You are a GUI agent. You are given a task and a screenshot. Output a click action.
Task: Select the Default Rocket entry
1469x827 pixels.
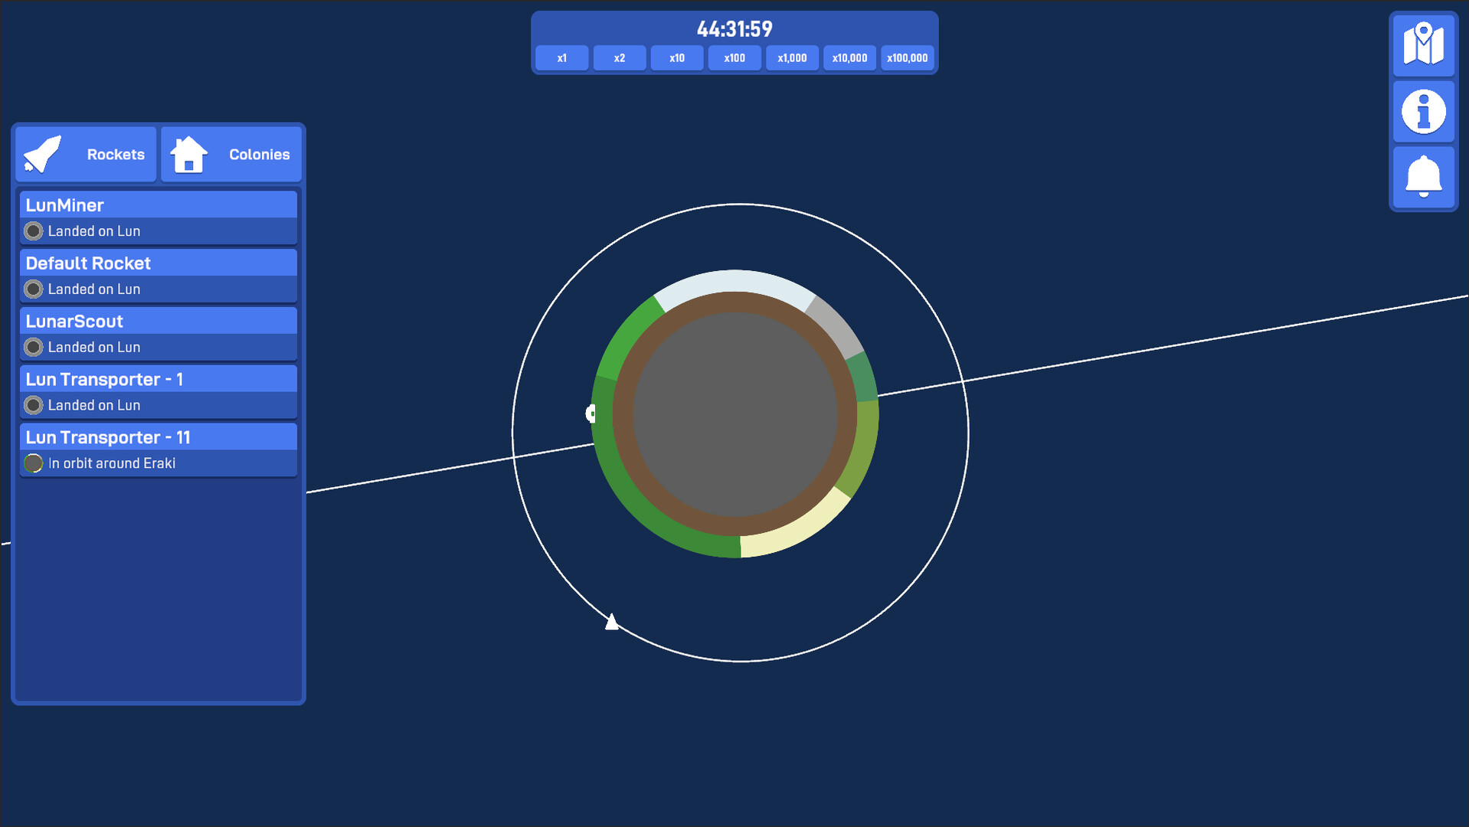[159, 276]
